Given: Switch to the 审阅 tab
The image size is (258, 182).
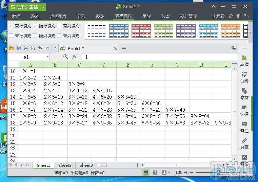Looking at the screenshot, I should click(x=146, y=16).
